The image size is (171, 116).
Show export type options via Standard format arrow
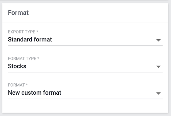pos(158,40)
